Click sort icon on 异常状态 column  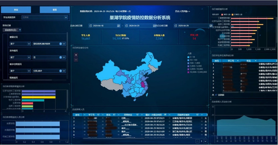137,115
